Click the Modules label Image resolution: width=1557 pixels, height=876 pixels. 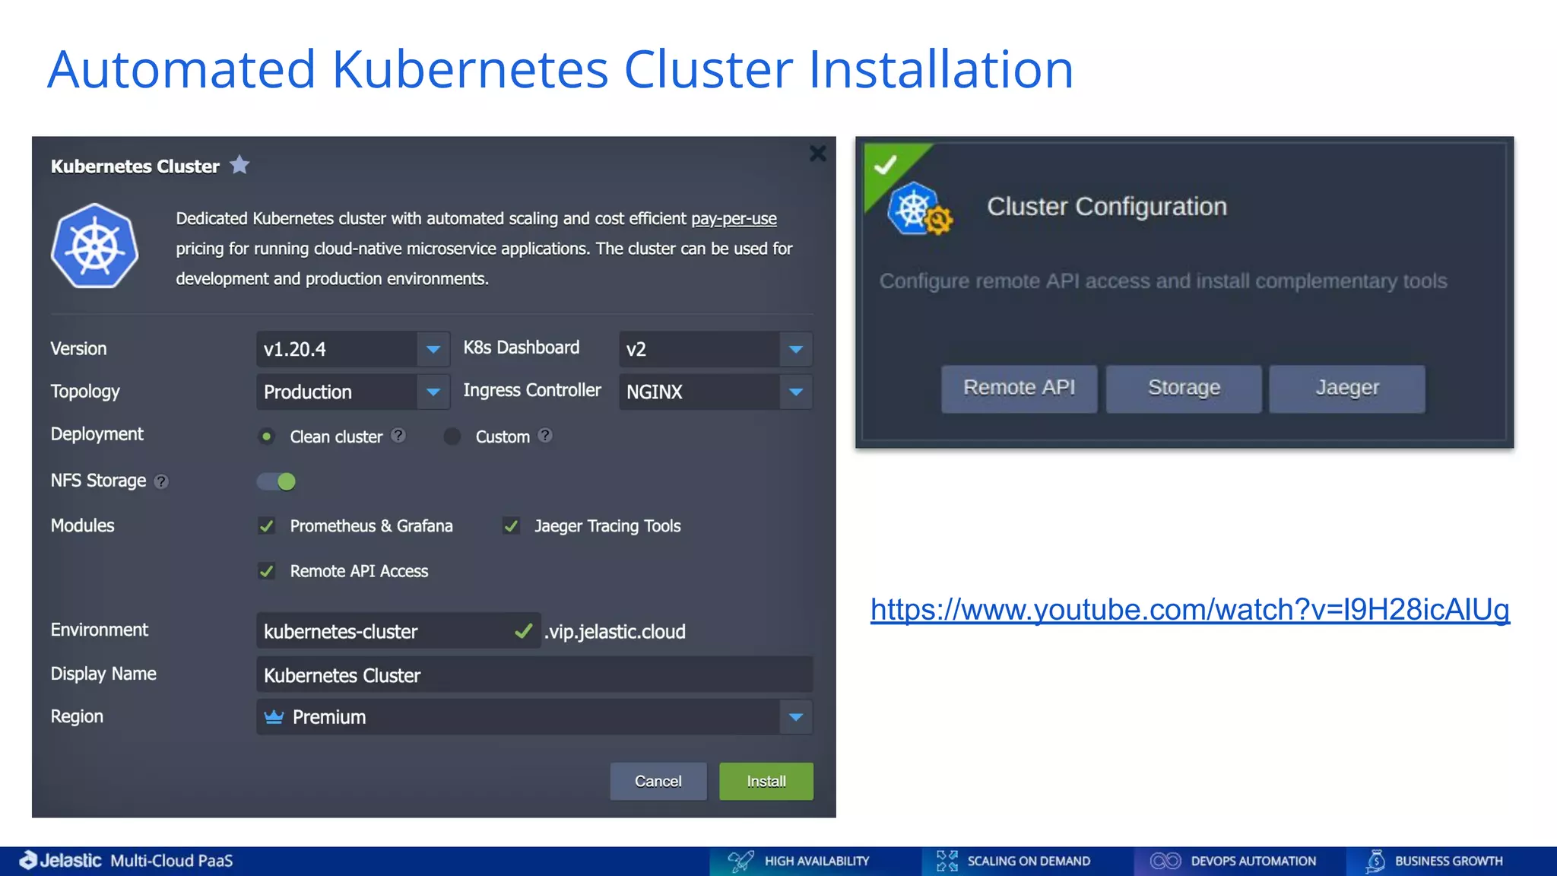point(82,525)
